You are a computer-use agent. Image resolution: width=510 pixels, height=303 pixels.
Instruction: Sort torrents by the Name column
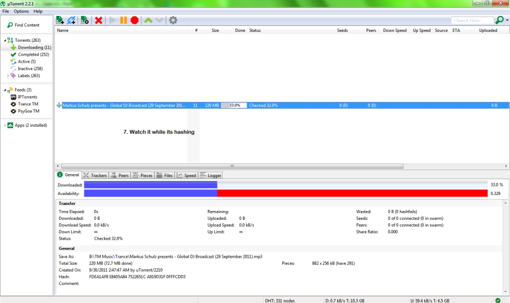pos(121,30)
